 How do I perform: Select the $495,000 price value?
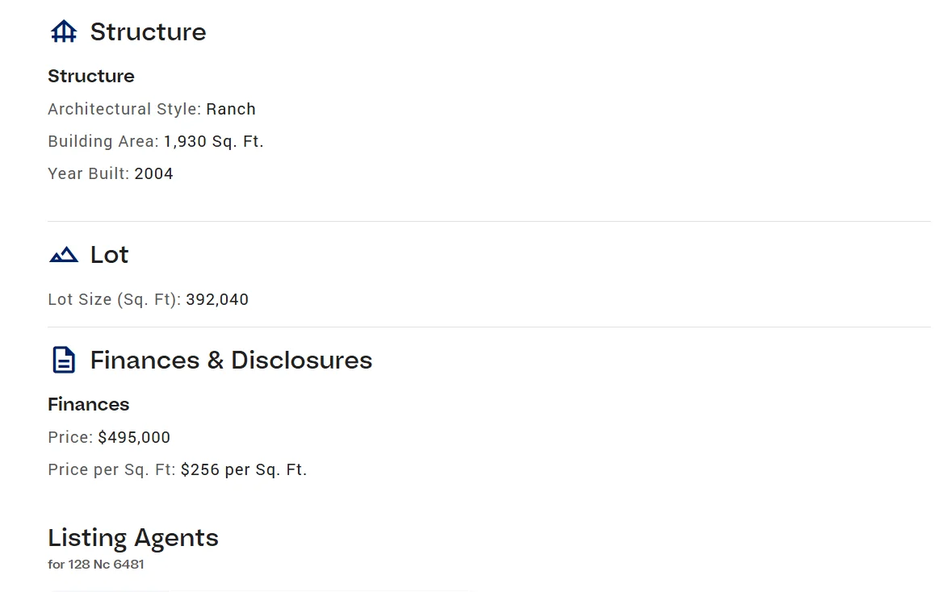click(134, 437)
